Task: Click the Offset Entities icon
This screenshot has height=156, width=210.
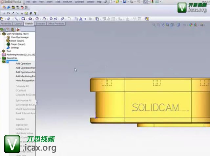Action: click(x=104, y=19)
